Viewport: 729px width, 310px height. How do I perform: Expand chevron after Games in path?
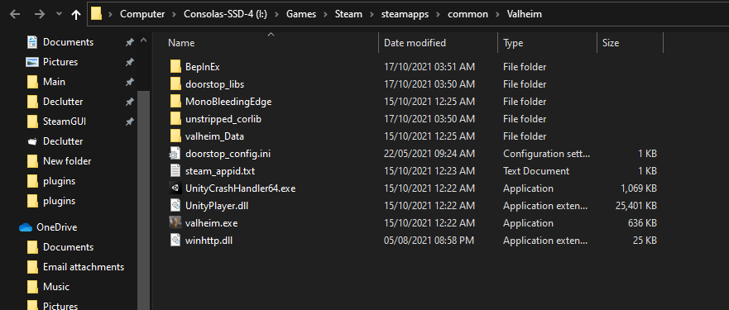pyautogui.click(x=325, y=14)
